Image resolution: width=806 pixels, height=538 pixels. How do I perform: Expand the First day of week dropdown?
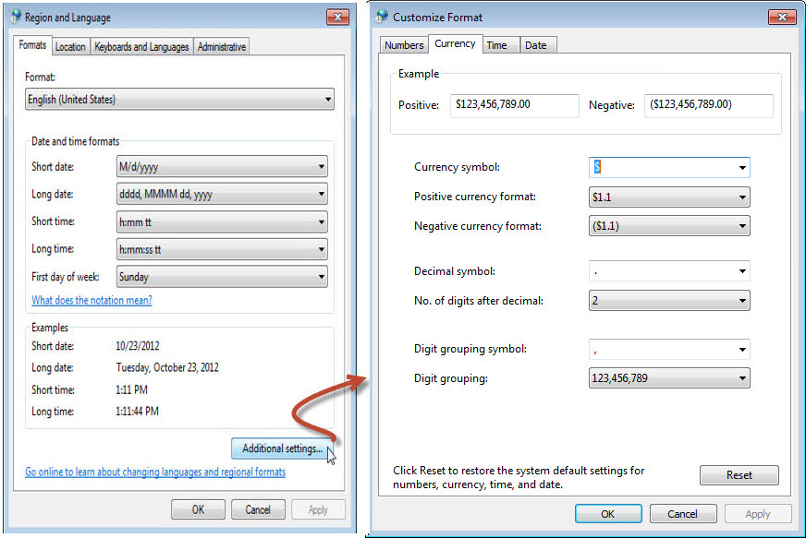tap(222, 277)
